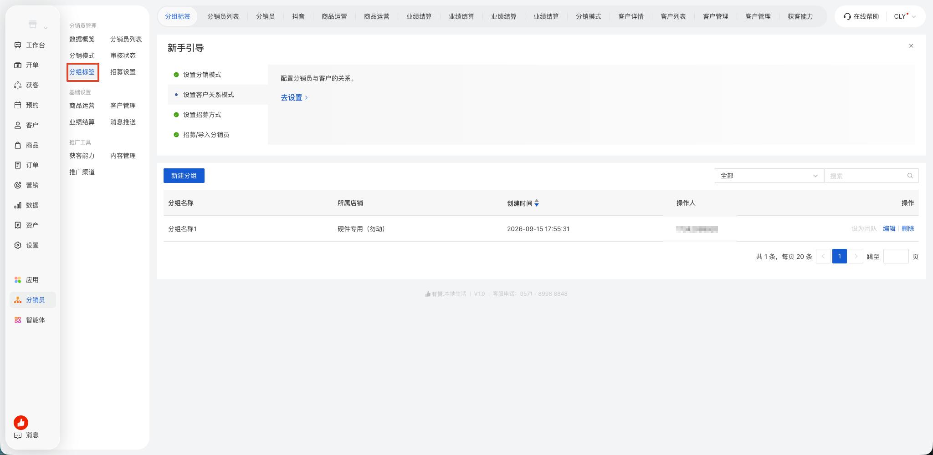Open 数据概览 in submenu
The image size is (933, 455).
(x=82, y=39)
